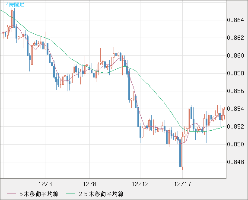Screen dimensions: 248x200
Task: Click the 0.862 price axis label
Action: (235, 38)
